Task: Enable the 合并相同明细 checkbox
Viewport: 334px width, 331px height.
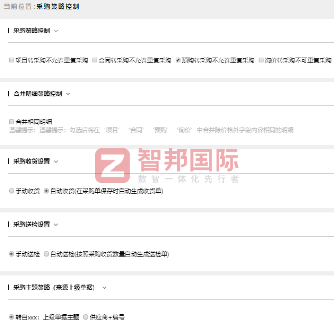Action: coord(12,122)
